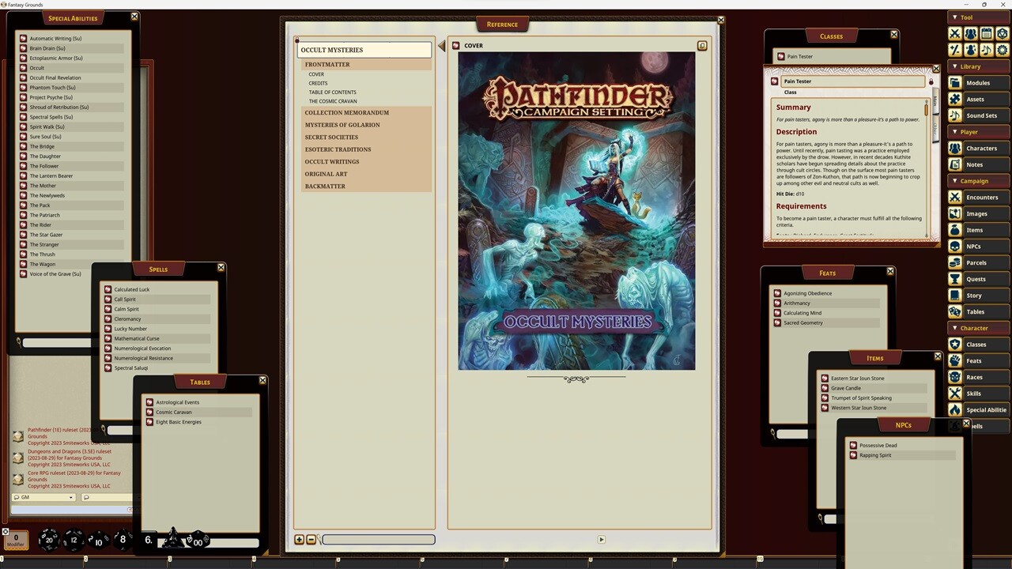Click the minus button in Reference window

click(x=311, y=540)
